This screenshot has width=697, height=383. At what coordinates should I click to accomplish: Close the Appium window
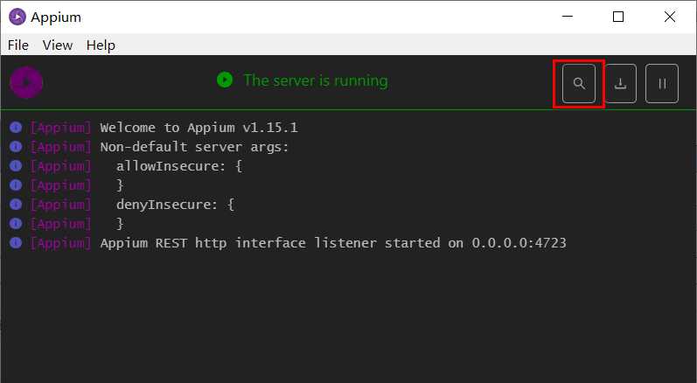[669, 17]
